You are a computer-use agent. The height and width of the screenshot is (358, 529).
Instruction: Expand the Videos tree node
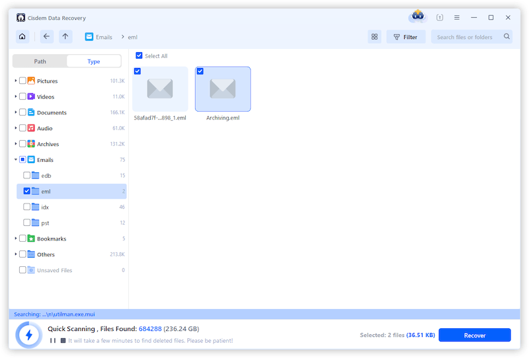15,96
